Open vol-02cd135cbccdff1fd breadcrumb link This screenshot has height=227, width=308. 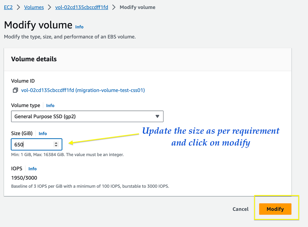coord(81,7)
